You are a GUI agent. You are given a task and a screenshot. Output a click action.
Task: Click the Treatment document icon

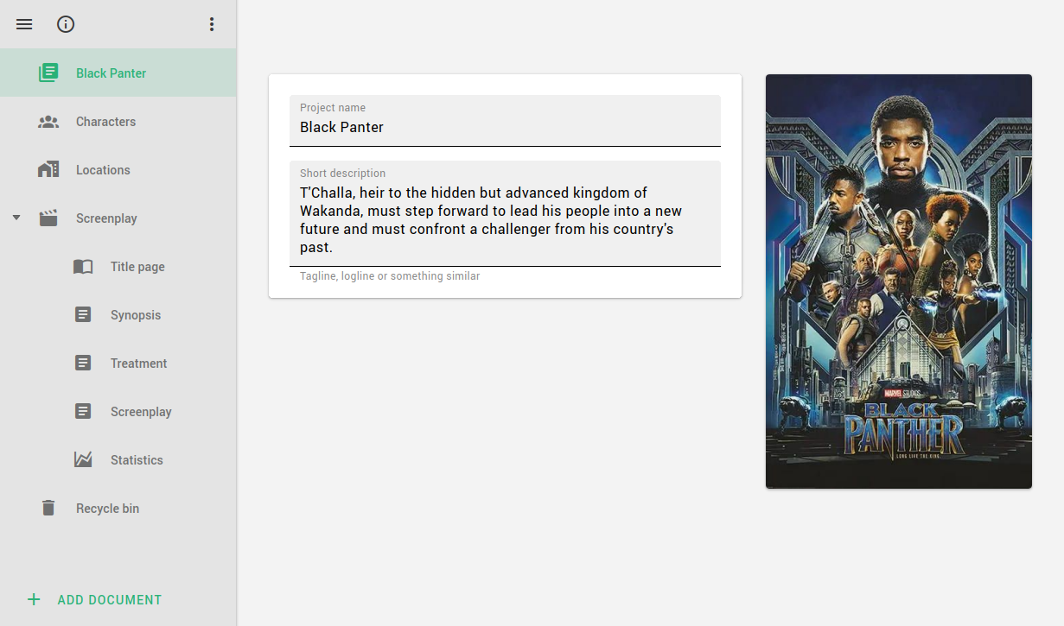point(83,364)
